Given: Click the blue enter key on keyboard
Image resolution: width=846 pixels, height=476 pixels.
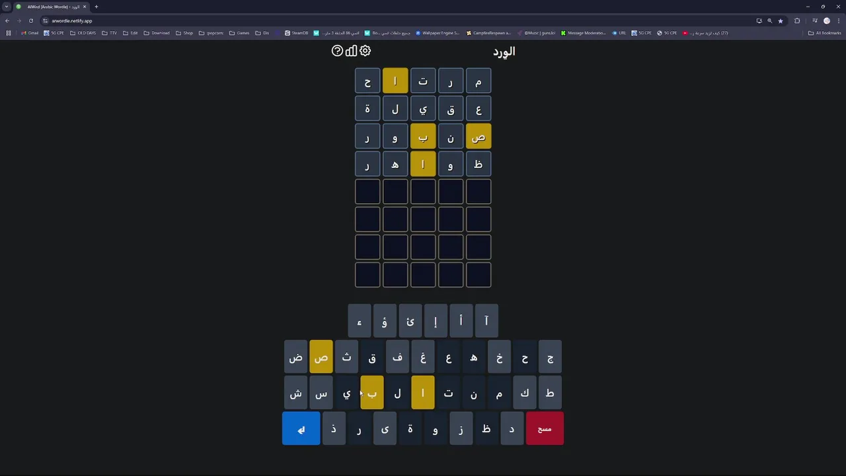Looking at the screenshot, I should point(301,429).
